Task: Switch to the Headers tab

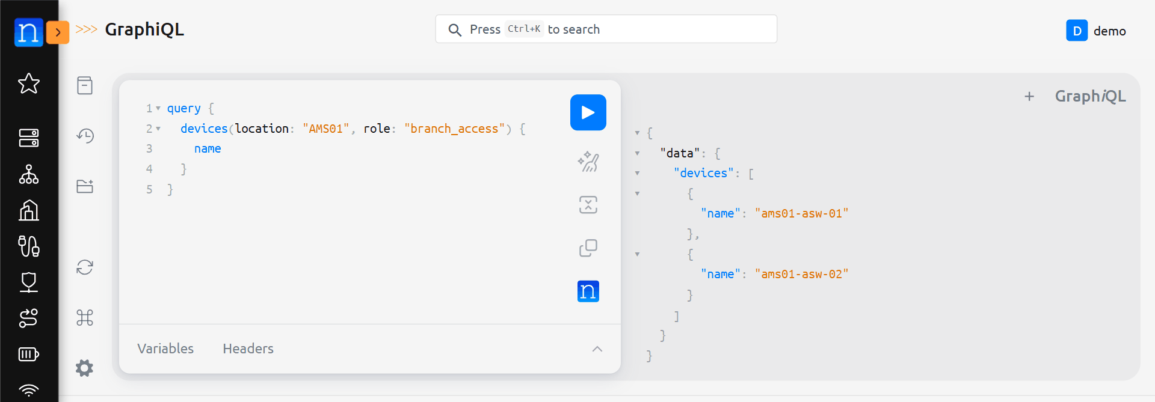Action: pyautogui.click(x=248, y=349)
